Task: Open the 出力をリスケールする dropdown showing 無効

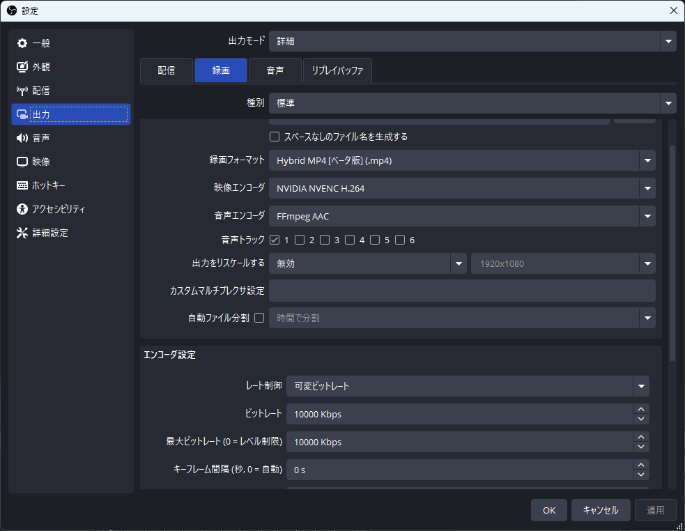Action: click(x=368, y=263)
